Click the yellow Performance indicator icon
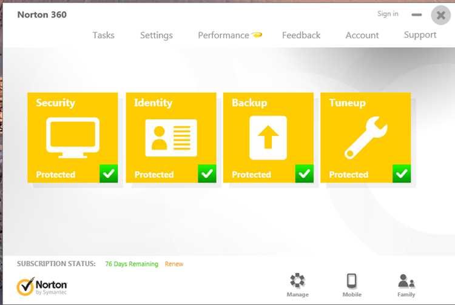The image size is (455, 305). 257,35
